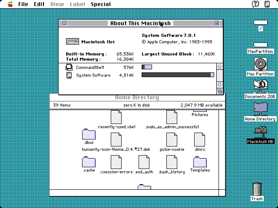
Task: Click scroll down arrow in About window
Action: point(220,85)
